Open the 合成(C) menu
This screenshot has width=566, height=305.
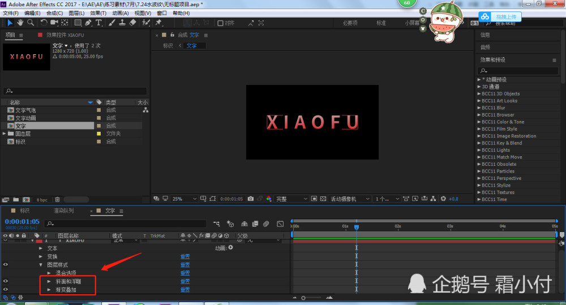click(x=54, y=13)
